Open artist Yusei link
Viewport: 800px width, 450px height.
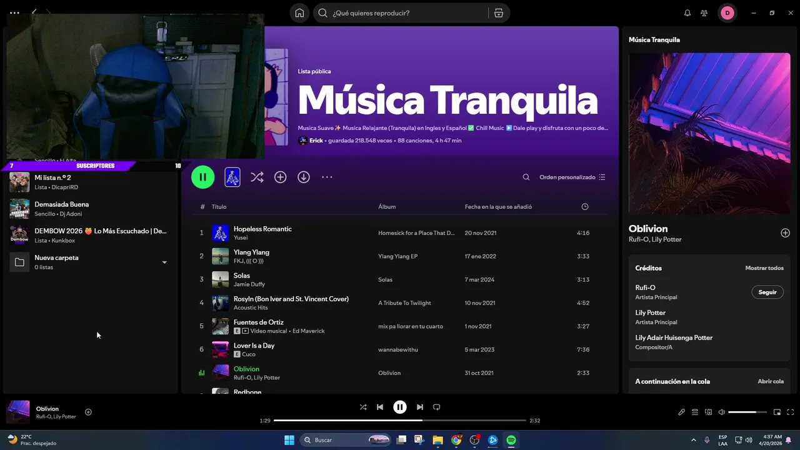(241, 237)
